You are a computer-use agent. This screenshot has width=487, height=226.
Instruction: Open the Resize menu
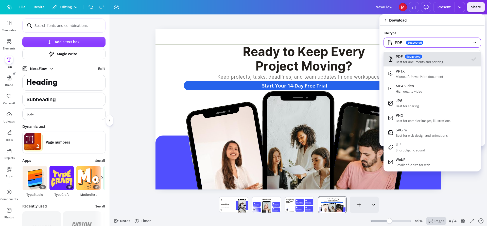39,7
